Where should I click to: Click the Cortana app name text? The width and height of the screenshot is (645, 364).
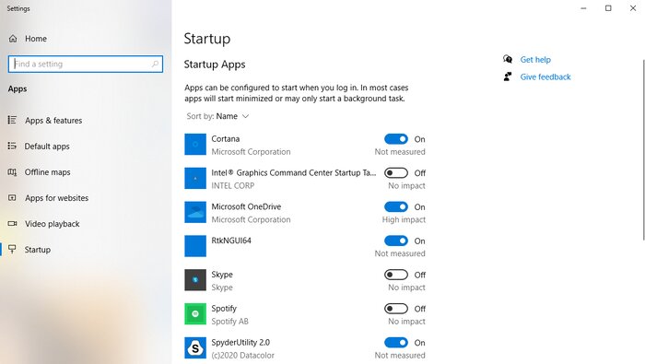[226, 139]
